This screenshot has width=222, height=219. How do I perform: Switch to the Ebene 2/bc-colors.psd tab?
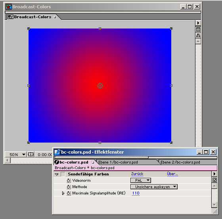point(180,162)
